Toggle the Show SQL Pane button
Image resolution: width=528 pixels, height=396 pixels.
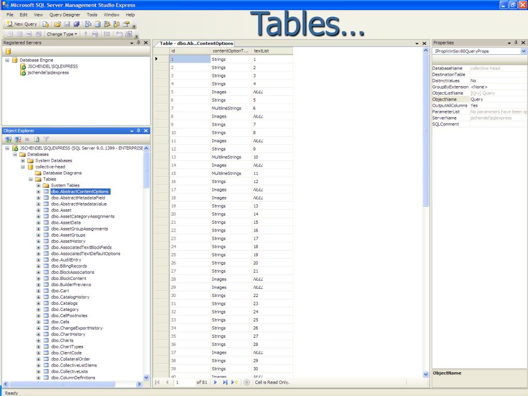coord(29,34)
